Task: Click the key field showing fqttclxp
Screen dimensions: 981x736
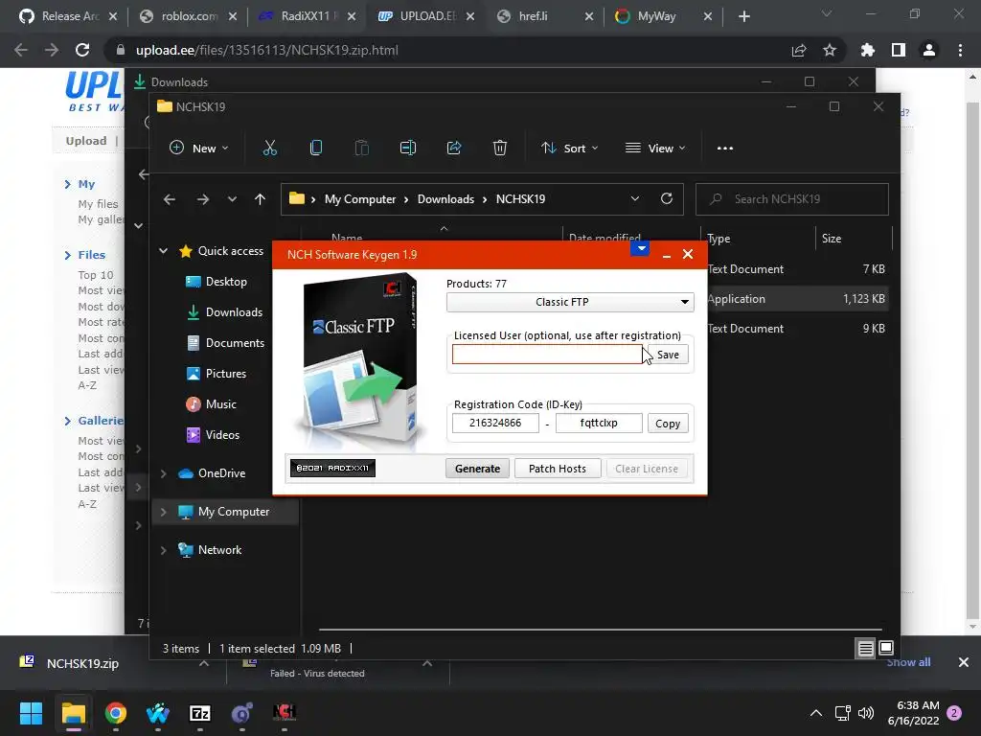Action: coord(599,423)
